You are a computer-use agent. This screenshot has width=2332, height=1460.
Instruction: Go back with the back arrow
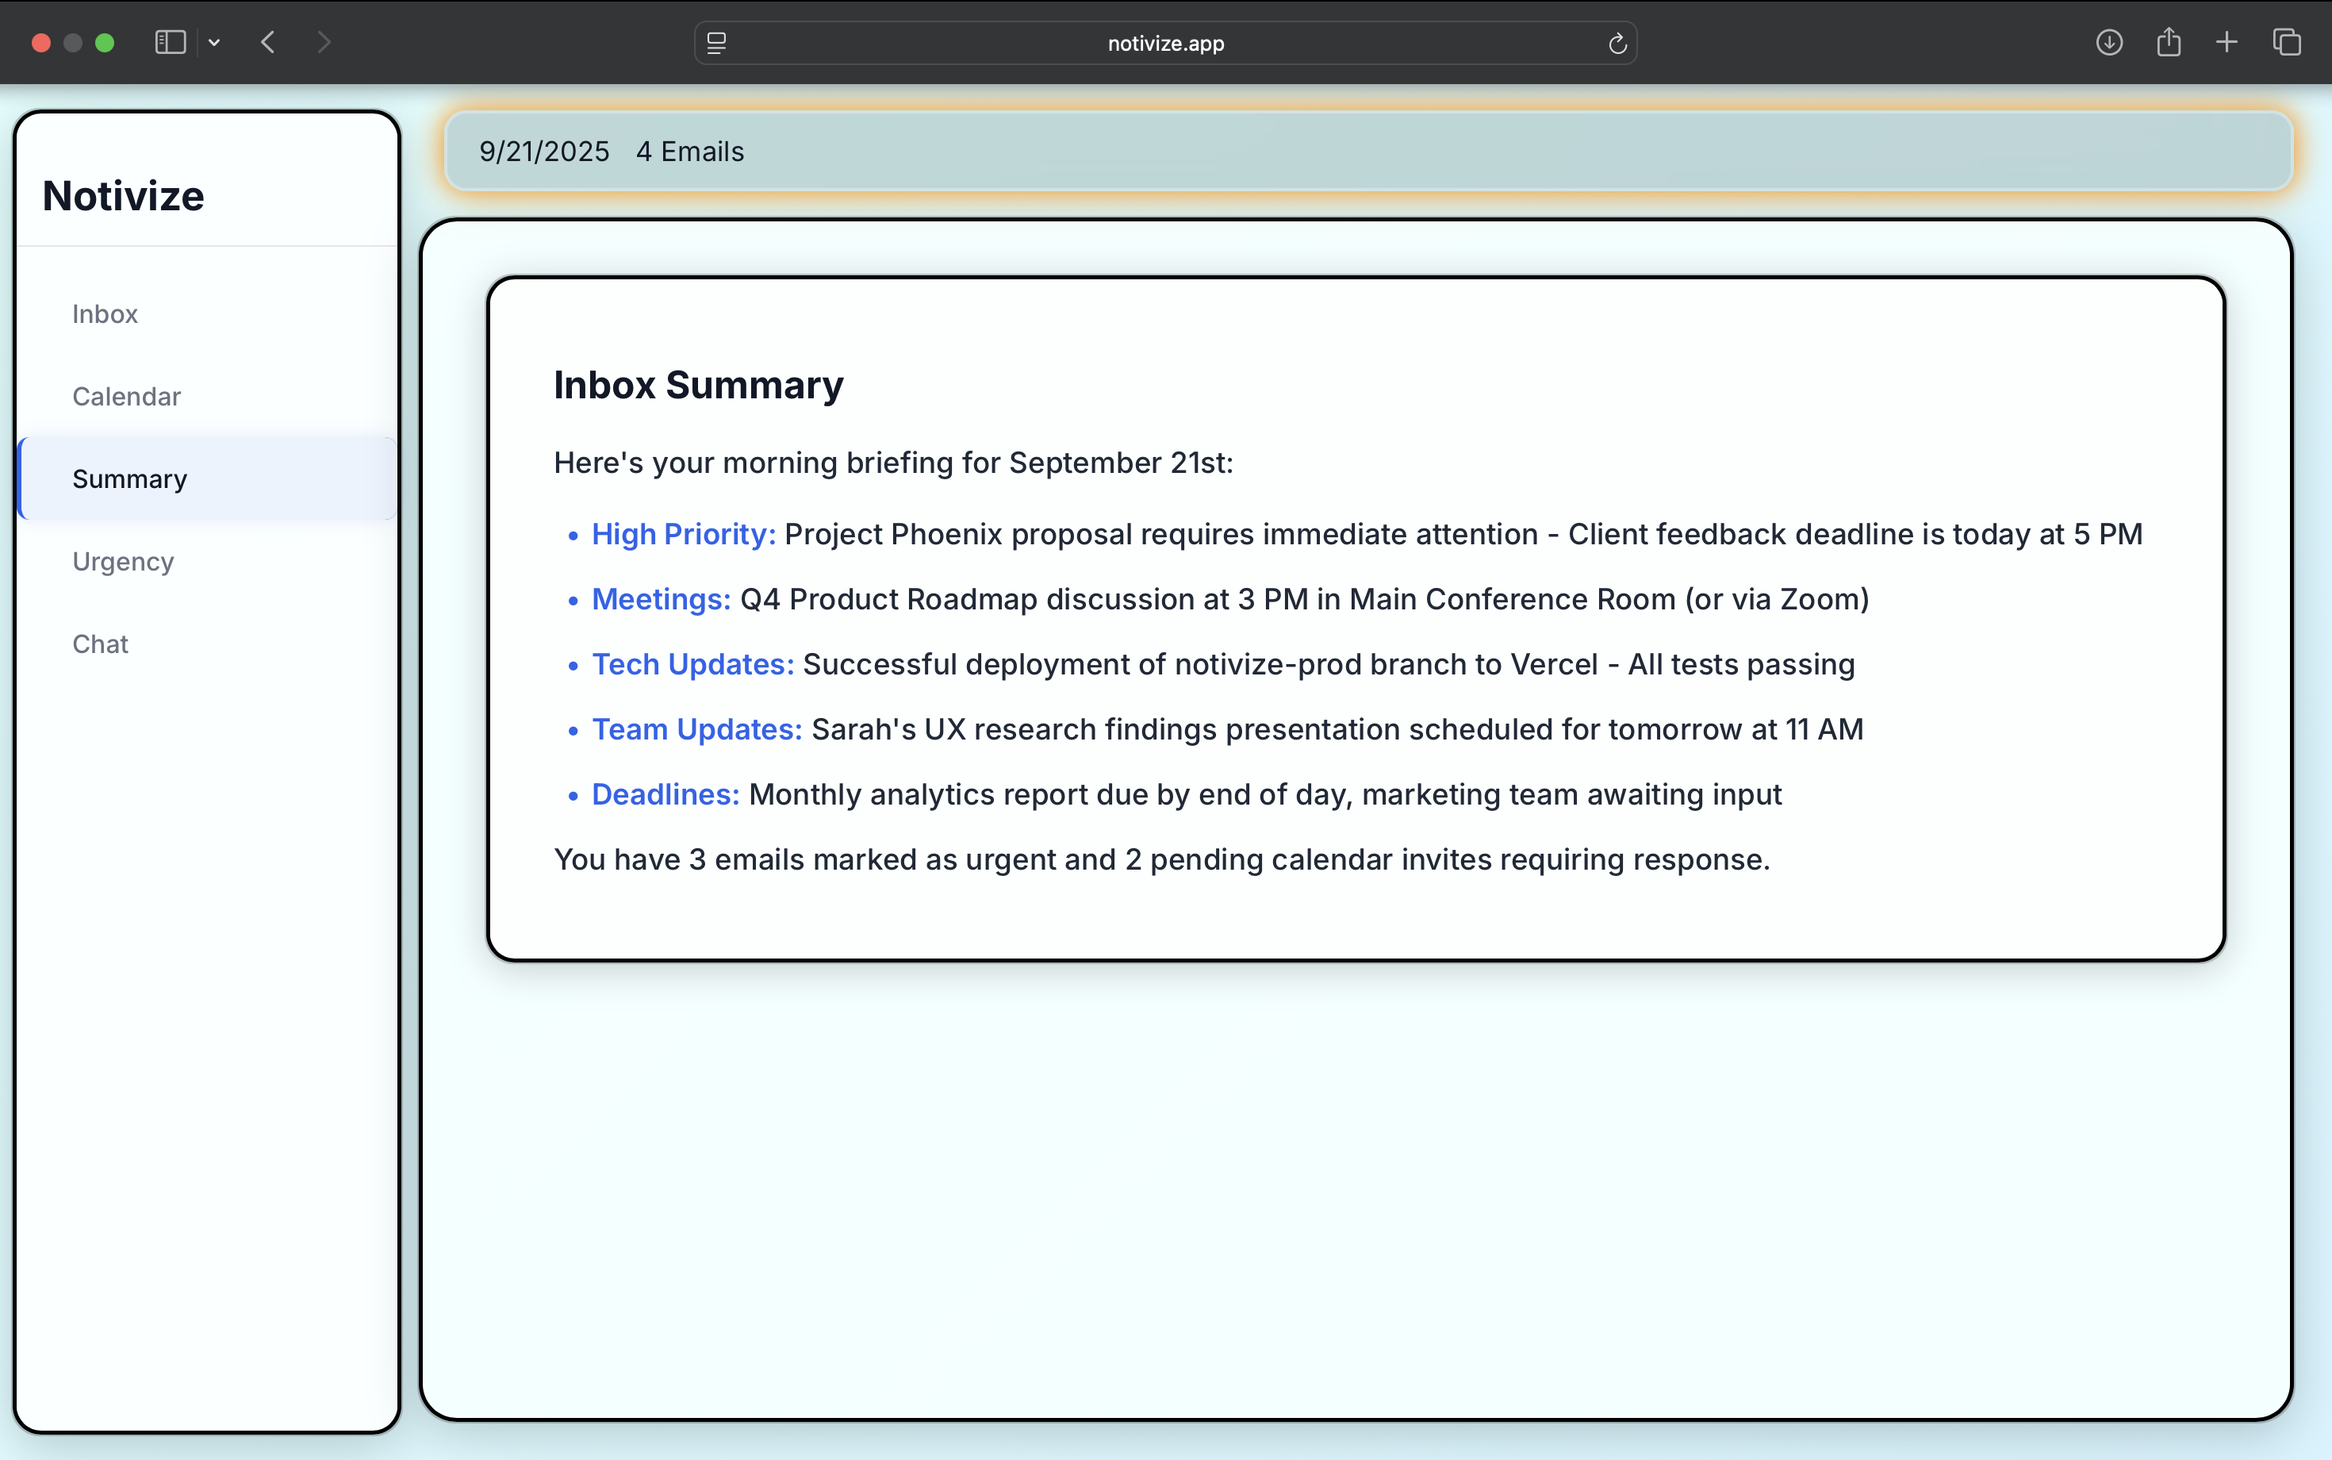tap(268, 43)
